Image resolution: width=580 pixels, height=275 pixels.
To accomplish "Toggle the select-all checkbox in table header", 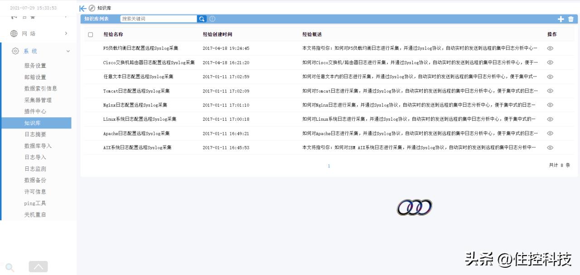I will pos(90,34).
